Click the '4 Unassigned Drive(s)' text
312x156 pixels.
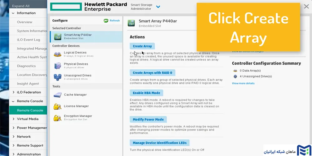(x=256, y=76)
